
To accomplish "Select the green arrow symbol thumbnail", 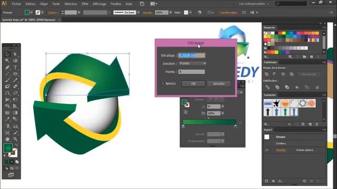I will [285, 112].
